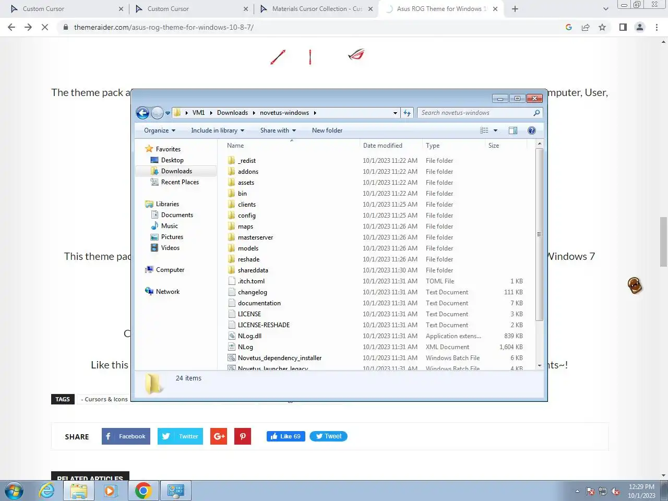Share on Facebook button

click(126, 436)
